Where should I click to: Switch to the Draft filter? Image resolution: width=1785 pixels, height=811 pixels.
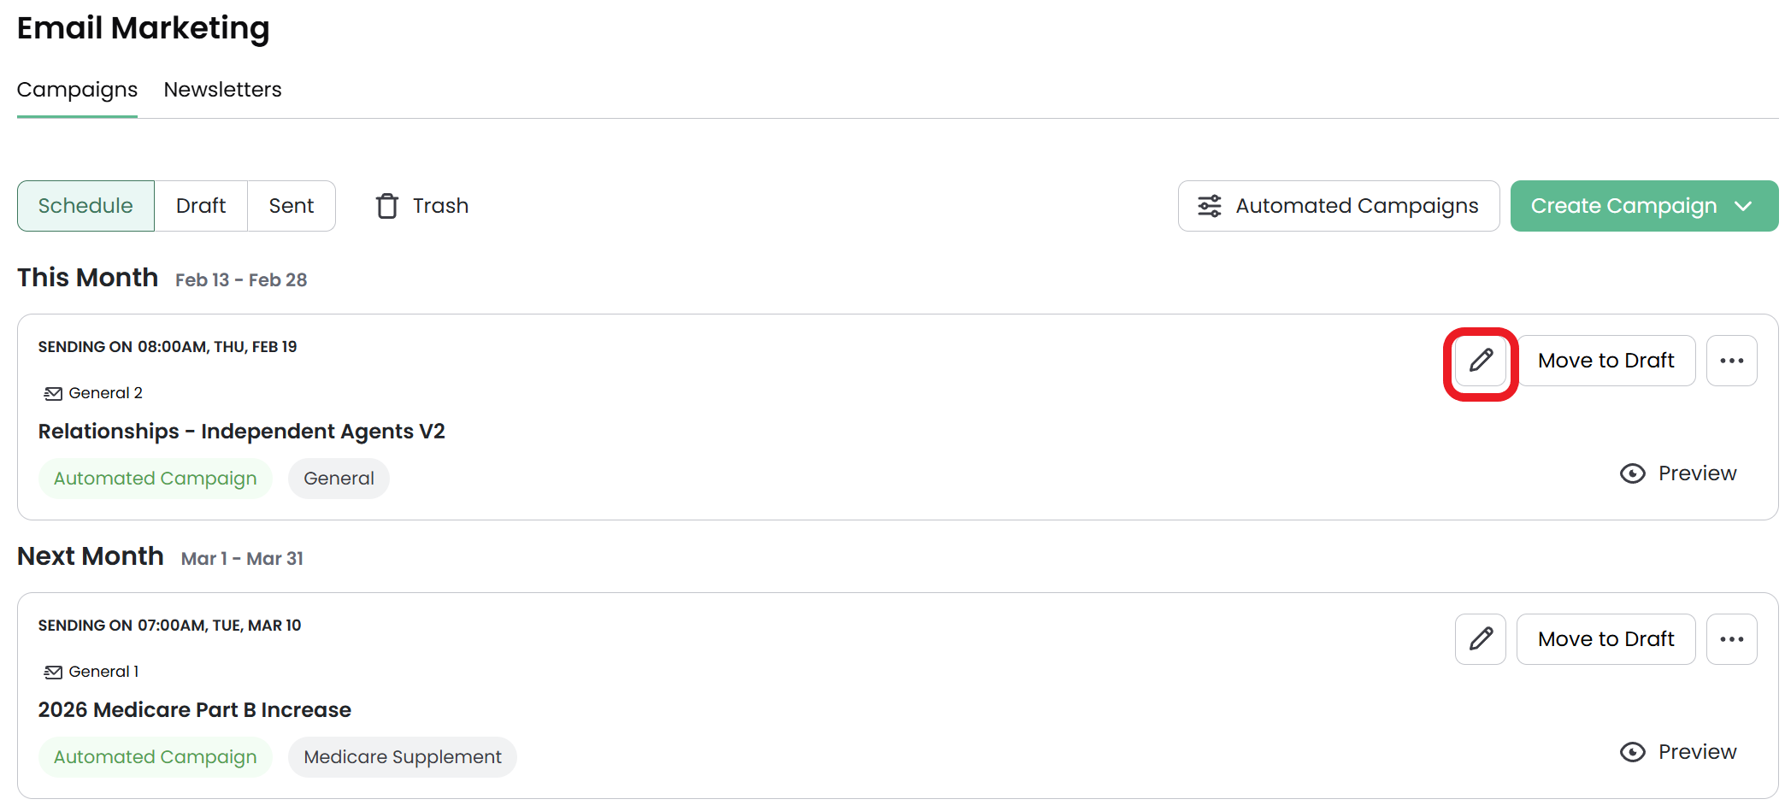[201, 206]
